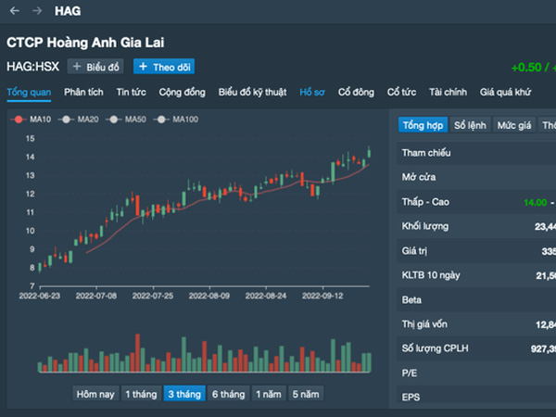This screenshot has height=417, width=556.
Task: Click the 'EPS' row label
Action: coord(411,398)
